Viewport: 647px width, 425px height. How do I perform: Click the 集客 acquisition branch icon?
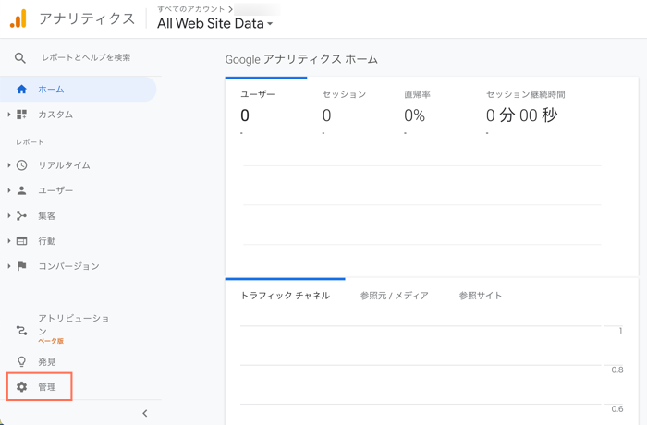pyautogui.click(x=21, y=216)
